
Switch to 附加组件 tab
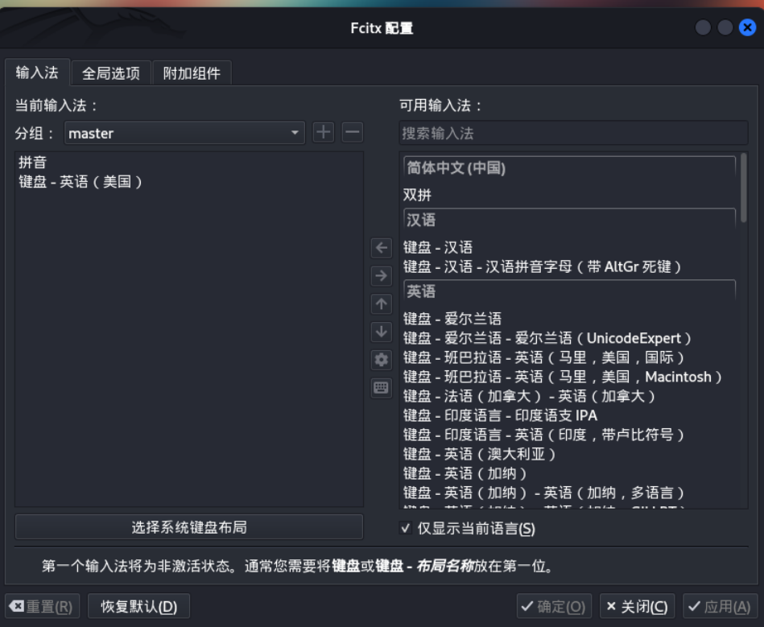[192, 73]
